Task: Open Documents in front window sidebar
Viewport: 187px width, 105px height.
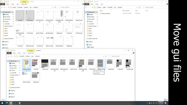Action: pos(14,68)
